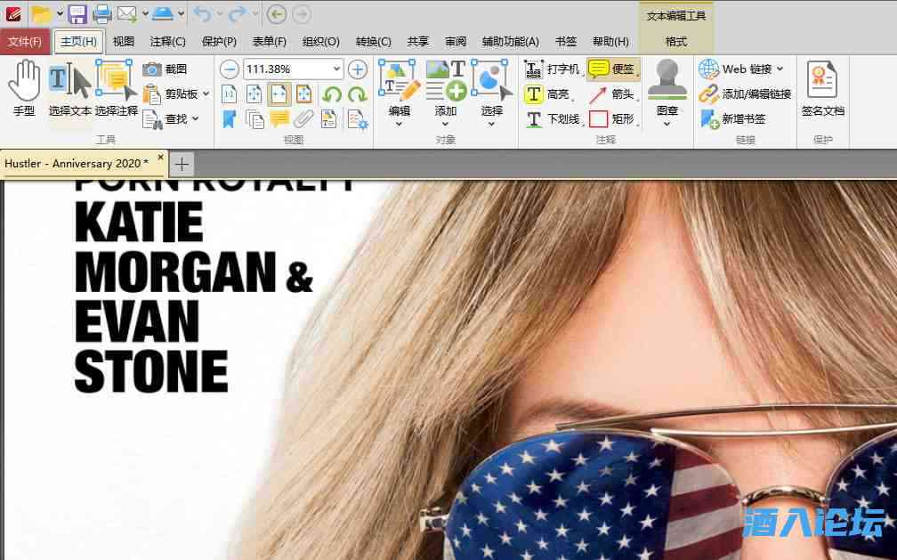
Task: Activate the Select Text (选择文本) tool
Action: click(x=69, y=89)
